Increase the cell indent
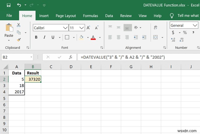The height and width of the screenshot is (134, 200). click(x=144, y=37)
